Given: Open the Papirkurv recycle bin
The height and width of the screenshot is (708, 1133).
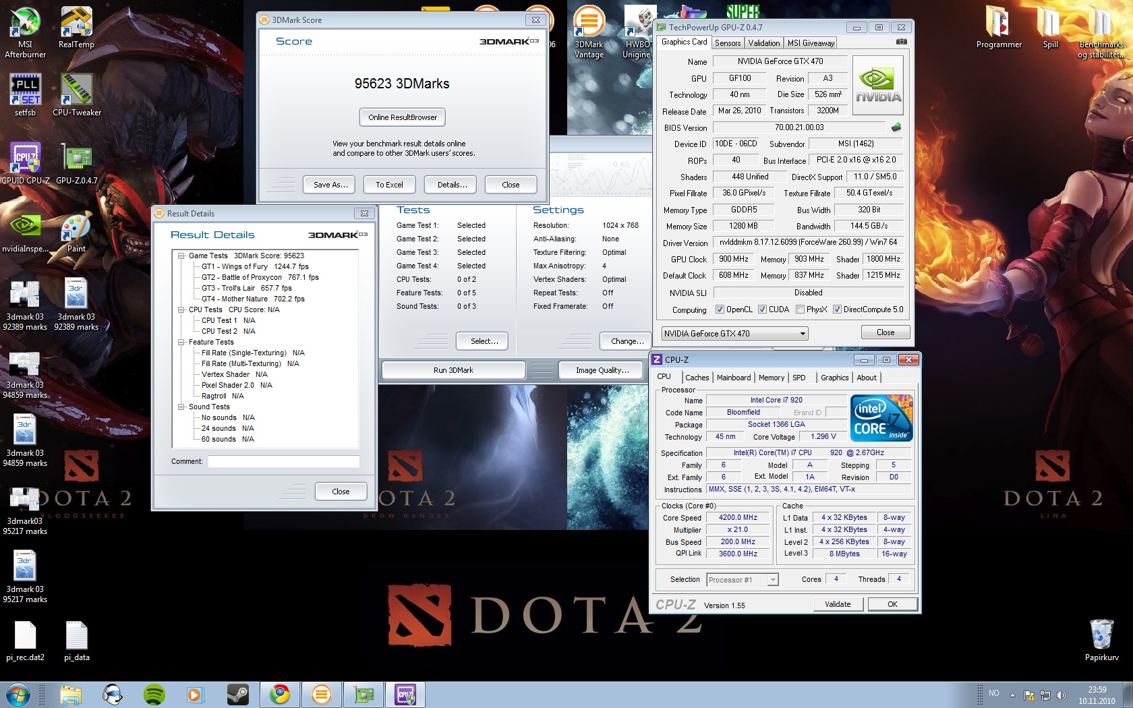Looking at the screenshot, I should 1101,639.
